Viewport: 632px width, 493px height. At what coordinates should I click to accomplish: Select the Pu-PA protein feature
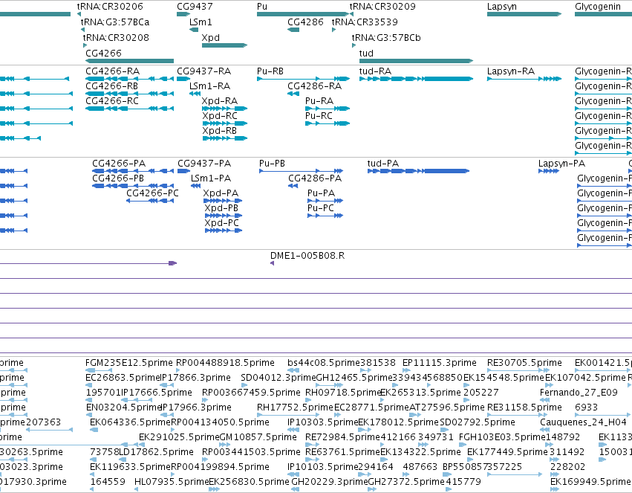325,201
